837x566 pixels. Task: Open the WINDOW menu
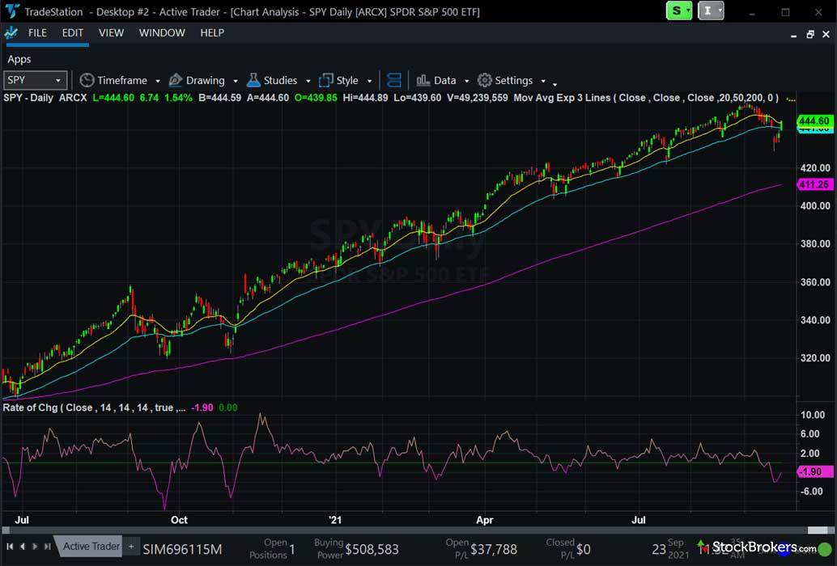point(162,33)
